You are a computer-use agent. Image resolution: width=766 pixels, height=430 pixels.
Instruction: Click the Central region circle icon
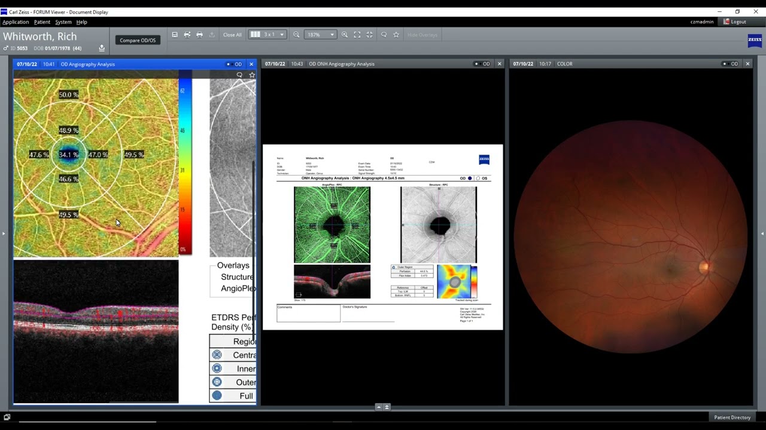[x=217, y=355]
